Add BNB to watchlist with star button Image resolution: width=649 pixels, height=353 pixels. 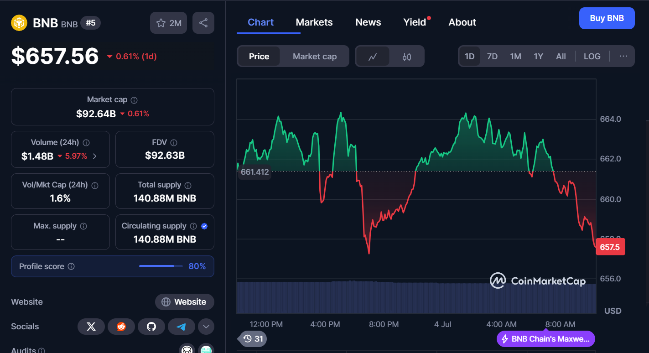click(169, 23)
